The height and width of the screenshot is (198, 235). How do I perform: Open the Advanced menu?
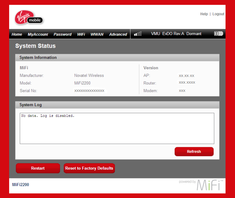(x=118, y=34)
